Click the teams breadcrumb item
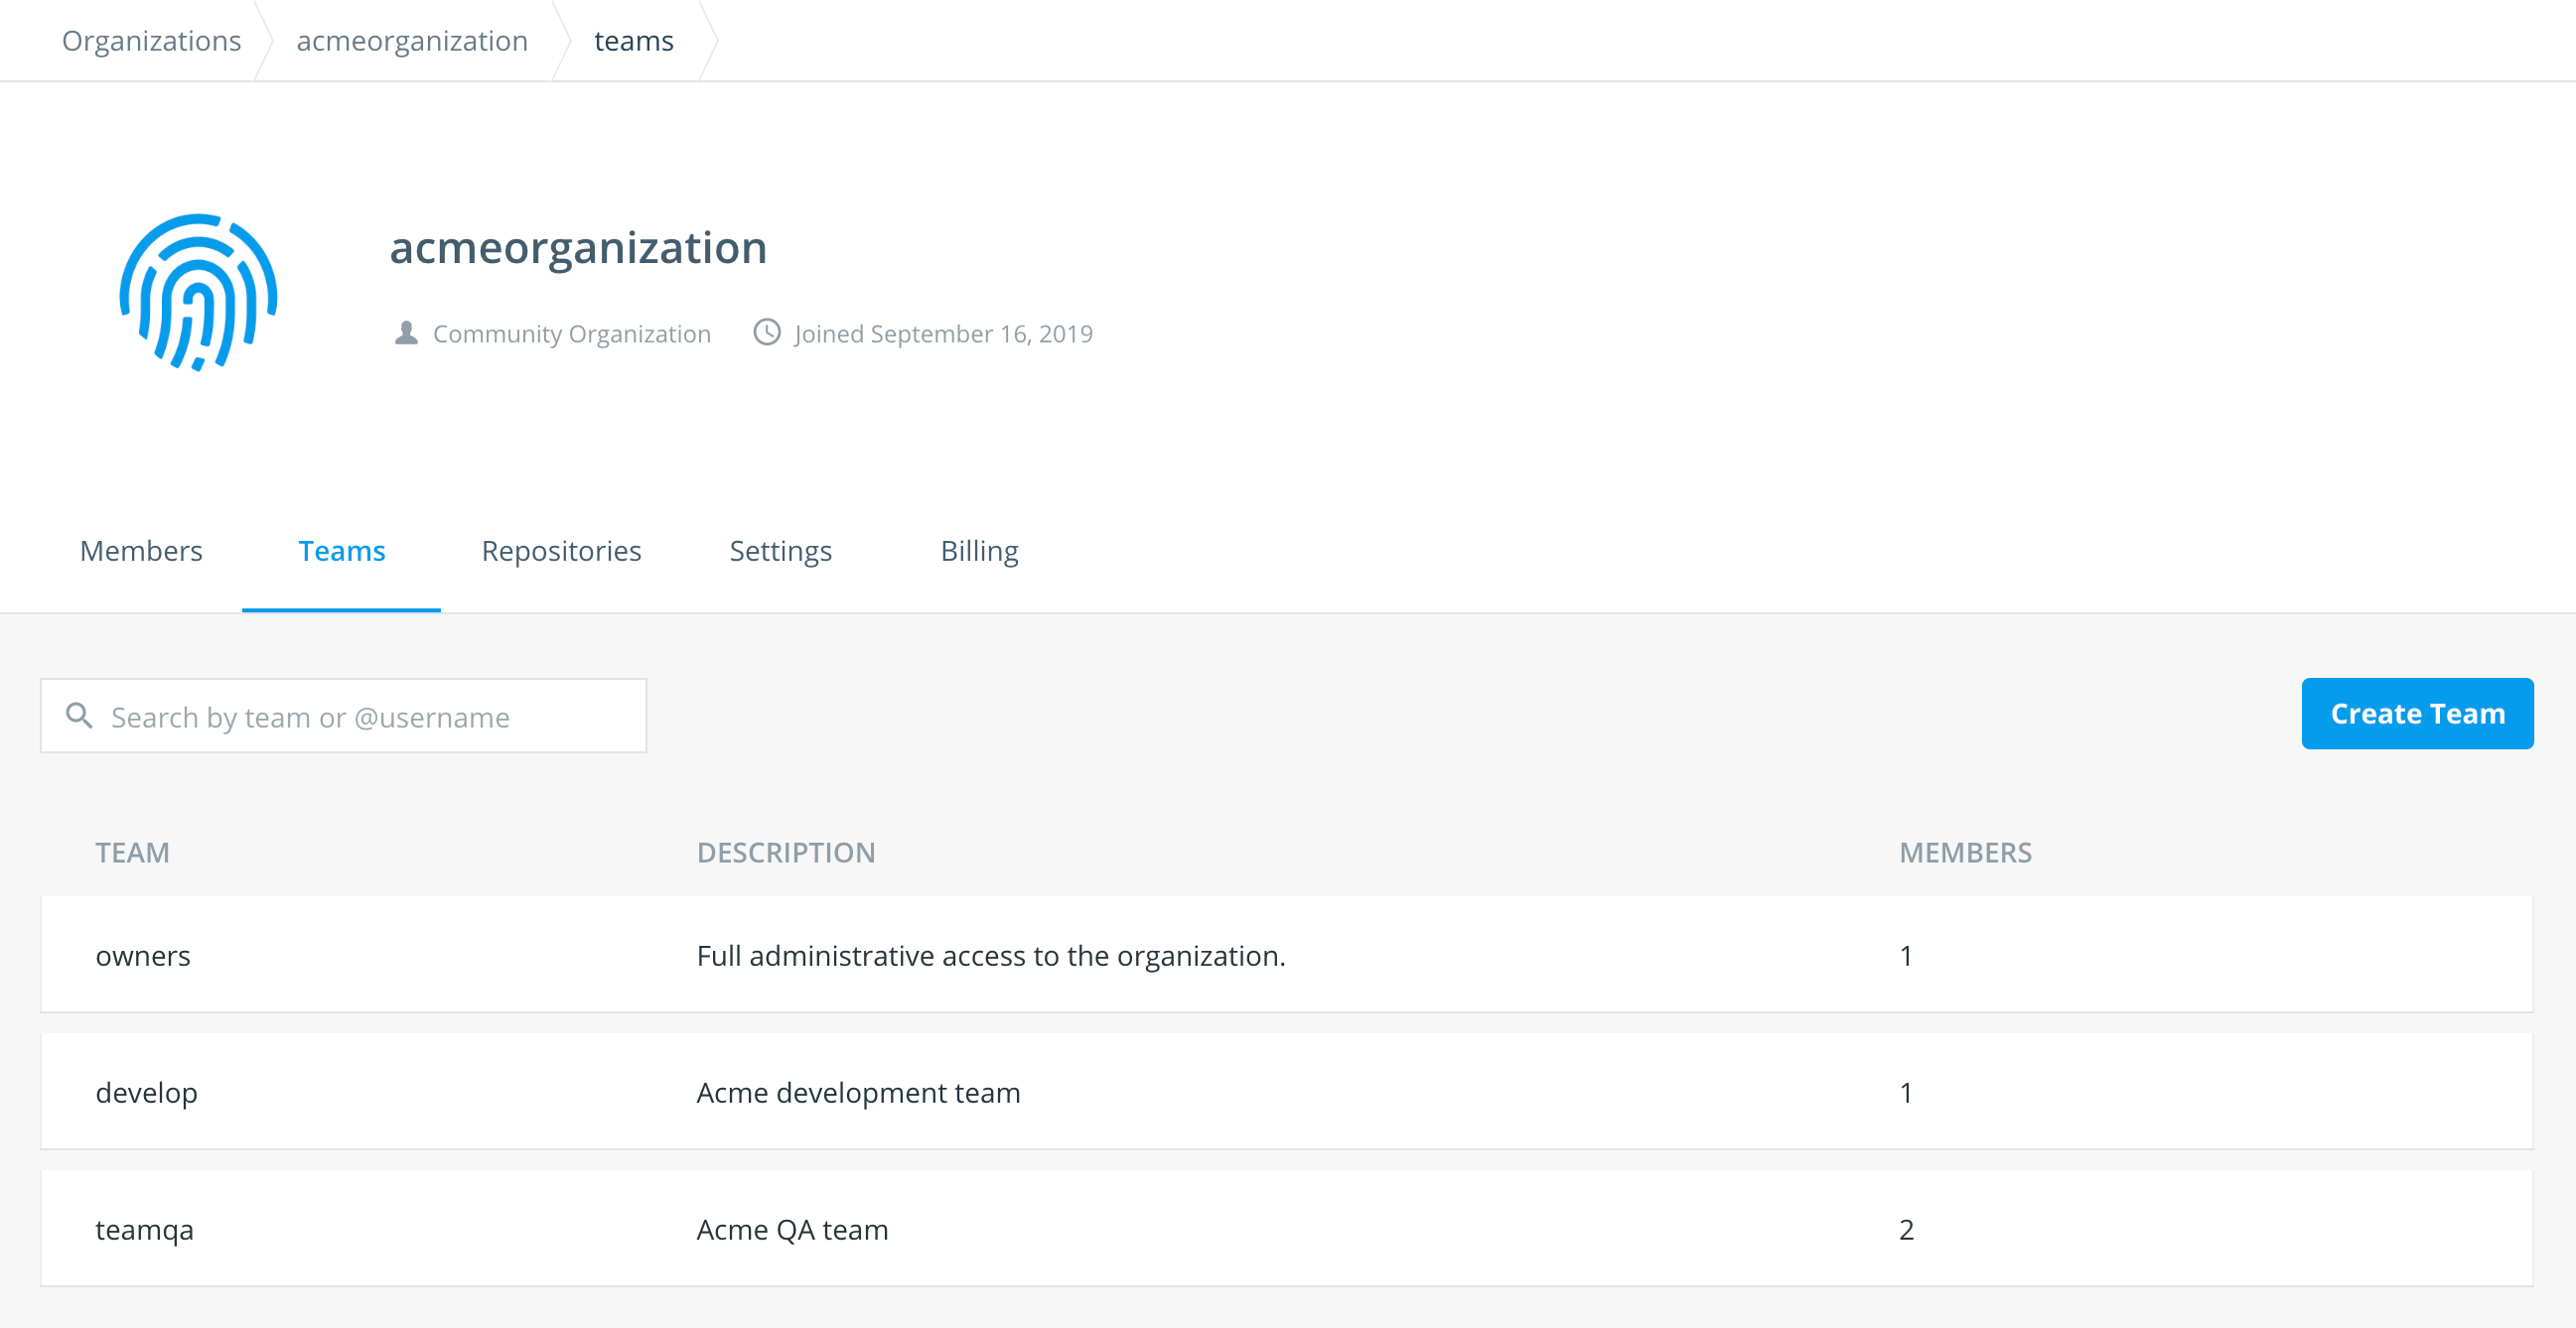Viewport: 2576px width, 1328px height. click(x=633, y=41)
